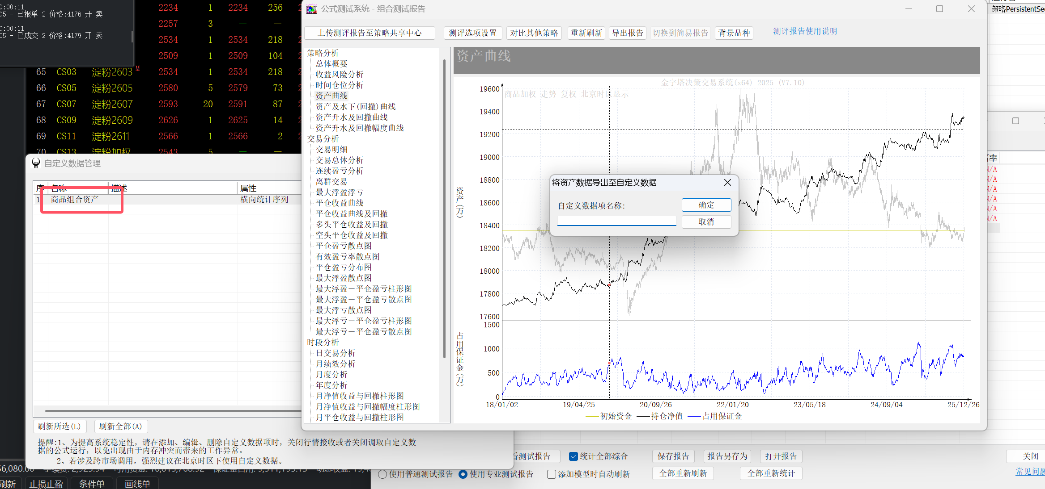Enable 添加模型时自动刷新 checkbox

(552, 474)
